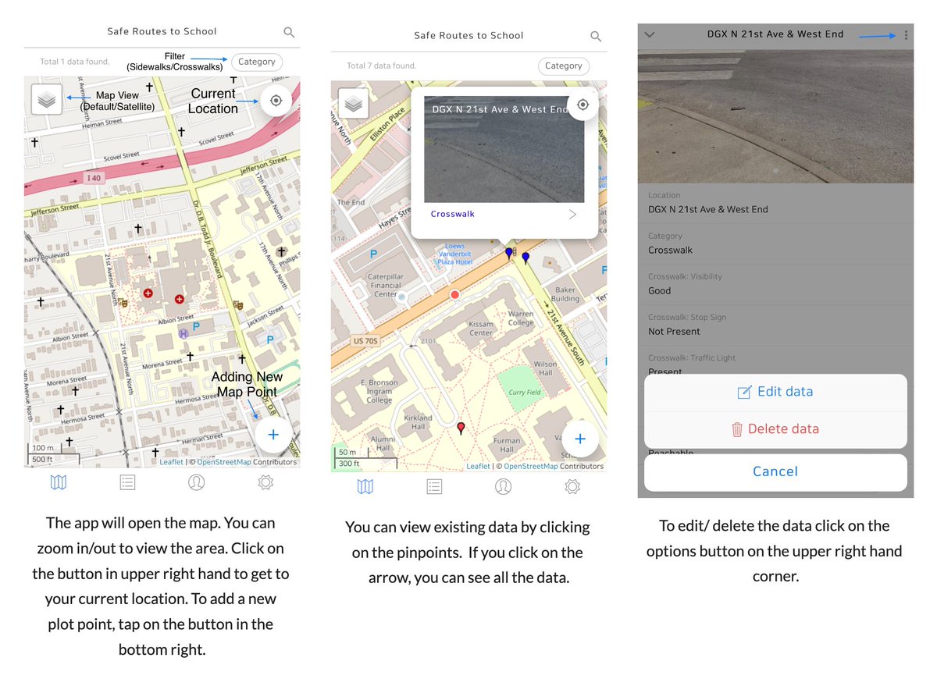
Task: Choose Delete data
Action: point(775,429)
